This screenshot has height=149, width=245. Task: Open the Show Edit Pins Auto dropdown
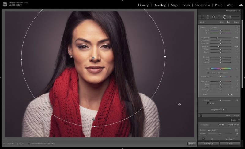coord(20,144)
